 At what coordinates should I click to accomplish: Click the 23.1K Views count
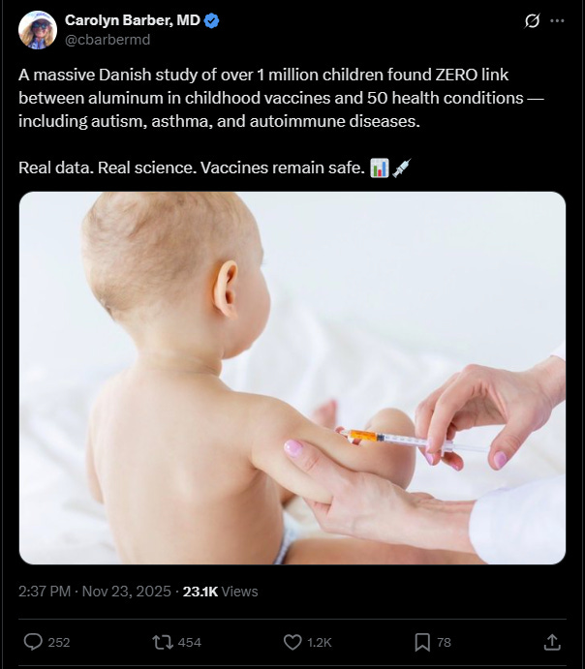coord(221,592)
